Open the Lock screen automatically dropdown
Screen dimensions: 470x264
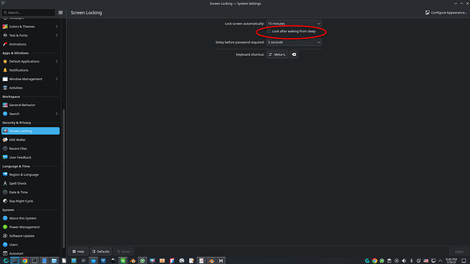(294, 24)
